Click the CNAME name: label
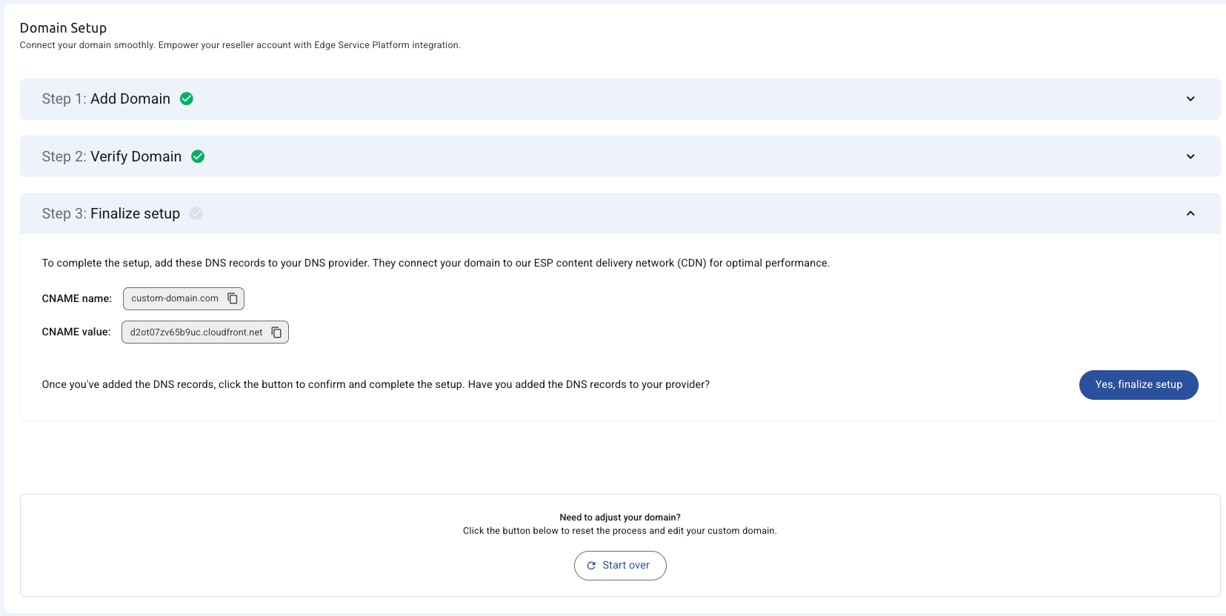Image resolution: width=1226 pixels, height=616 pixels. (x=77, y=298)
